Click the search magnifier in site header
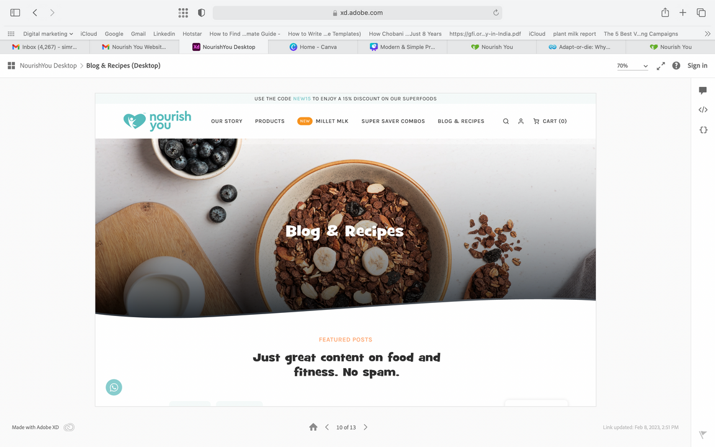 coord(506,121)
